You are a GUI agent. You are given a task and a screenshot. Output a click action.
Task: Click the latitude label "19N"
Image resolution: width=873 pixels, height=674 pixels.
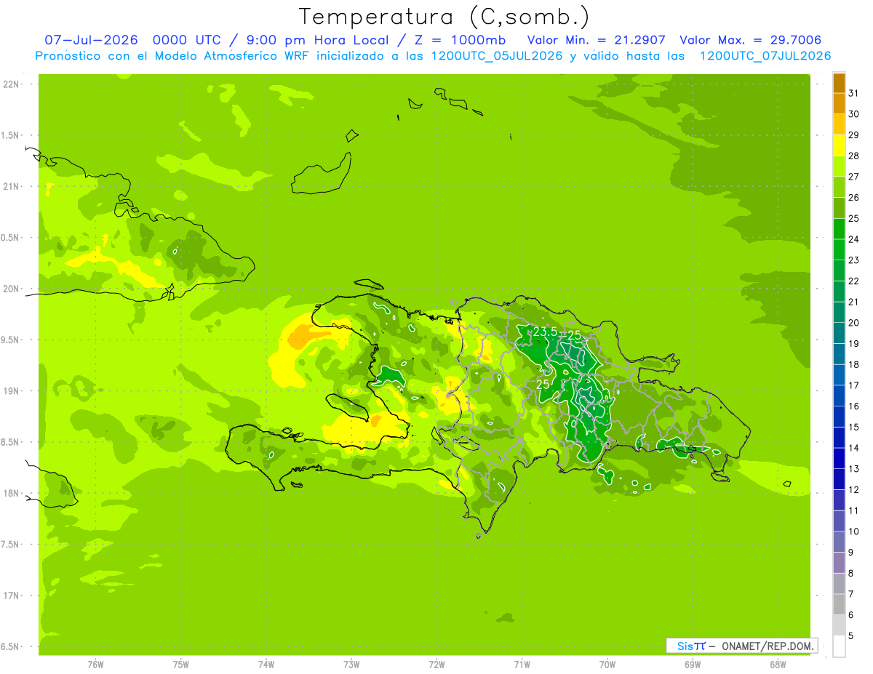point(10,391)
